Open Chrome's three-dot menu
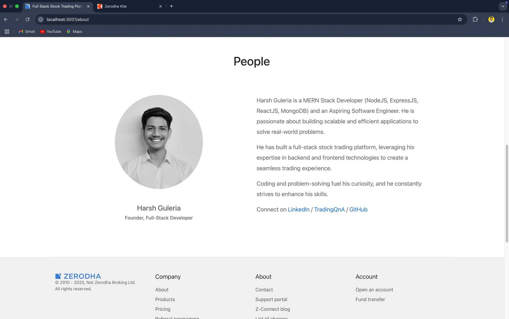The image size is (509, 319). (x=502, y=19)
